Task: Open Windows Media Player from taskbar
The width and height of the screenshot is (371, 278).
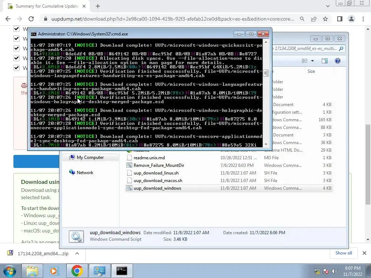Action: point(54,271)
